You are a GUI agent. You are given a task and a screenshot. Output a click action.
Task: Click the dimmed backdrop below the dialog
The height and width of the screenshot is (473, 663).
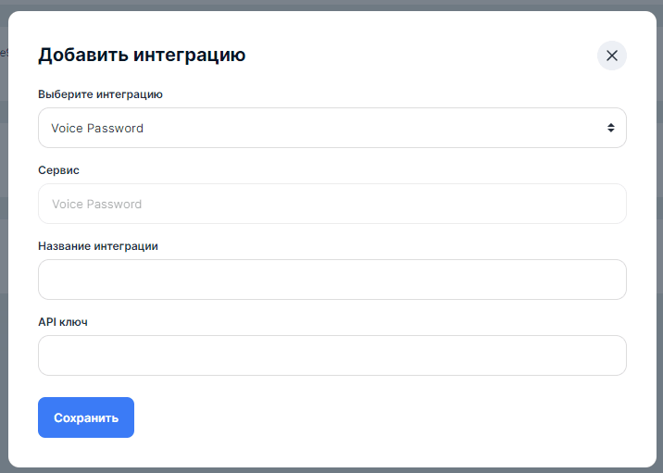pos(331,470)
